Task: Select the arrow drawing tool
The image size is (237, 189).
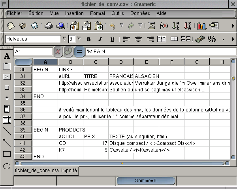Action: [7, 142]
